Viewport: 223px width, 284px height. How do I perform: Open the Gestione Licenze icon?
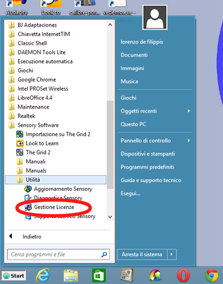(28, 207)
